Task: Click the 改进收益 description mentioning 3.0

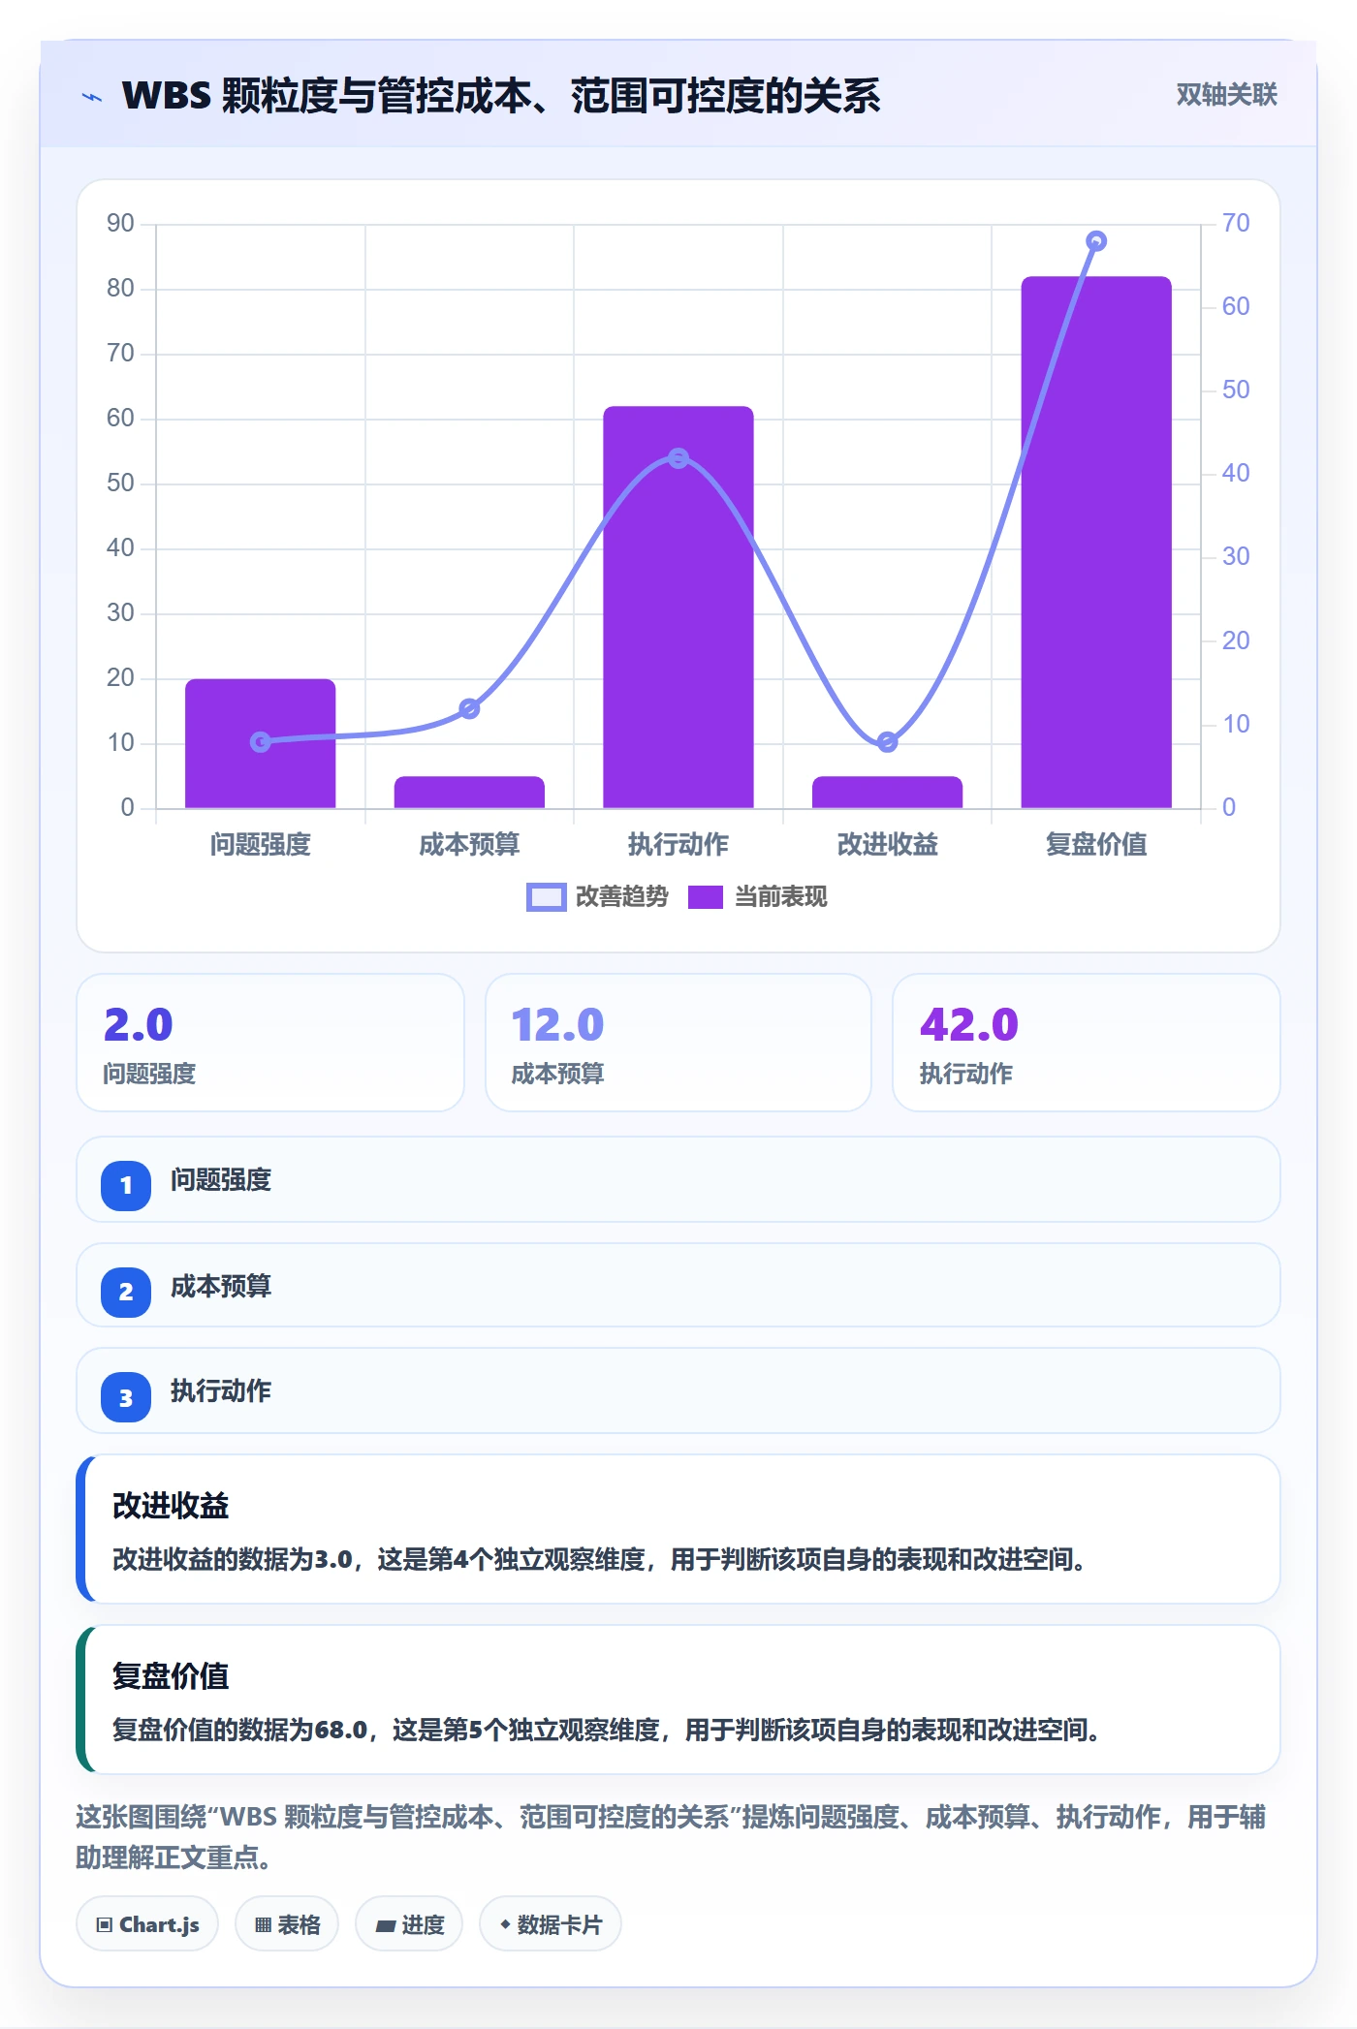Action: [598, 1559]
